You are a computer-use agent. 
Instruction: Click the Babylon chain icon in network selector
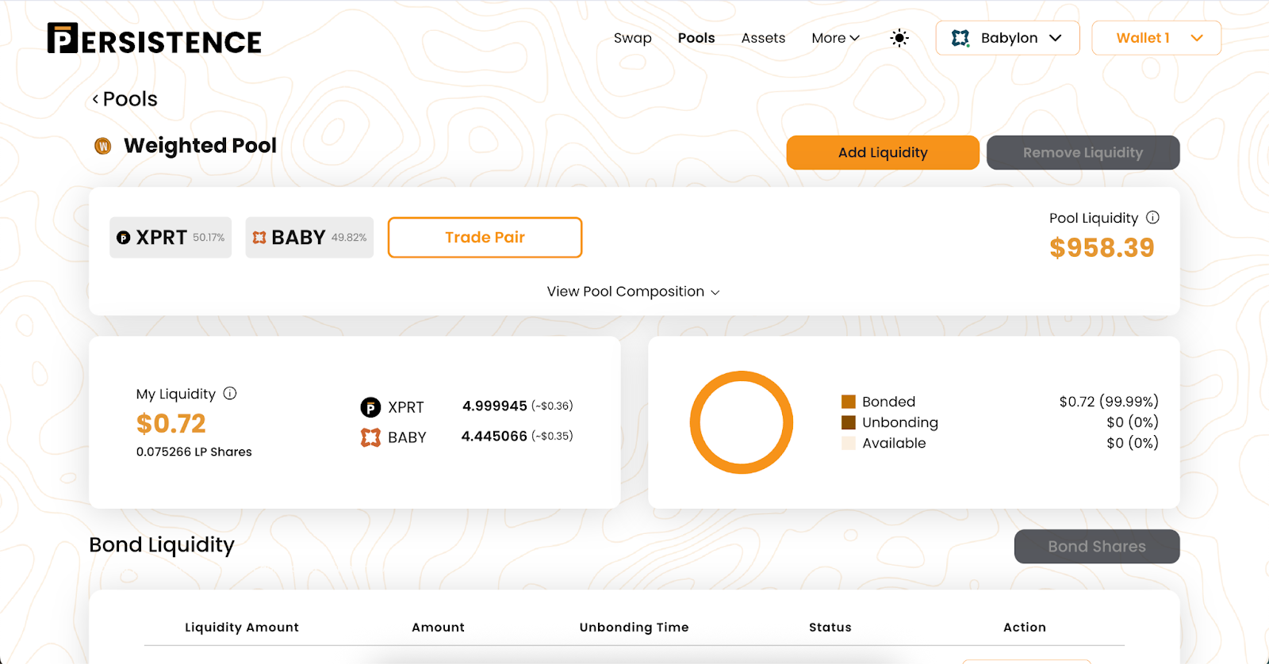click(960, 38)
